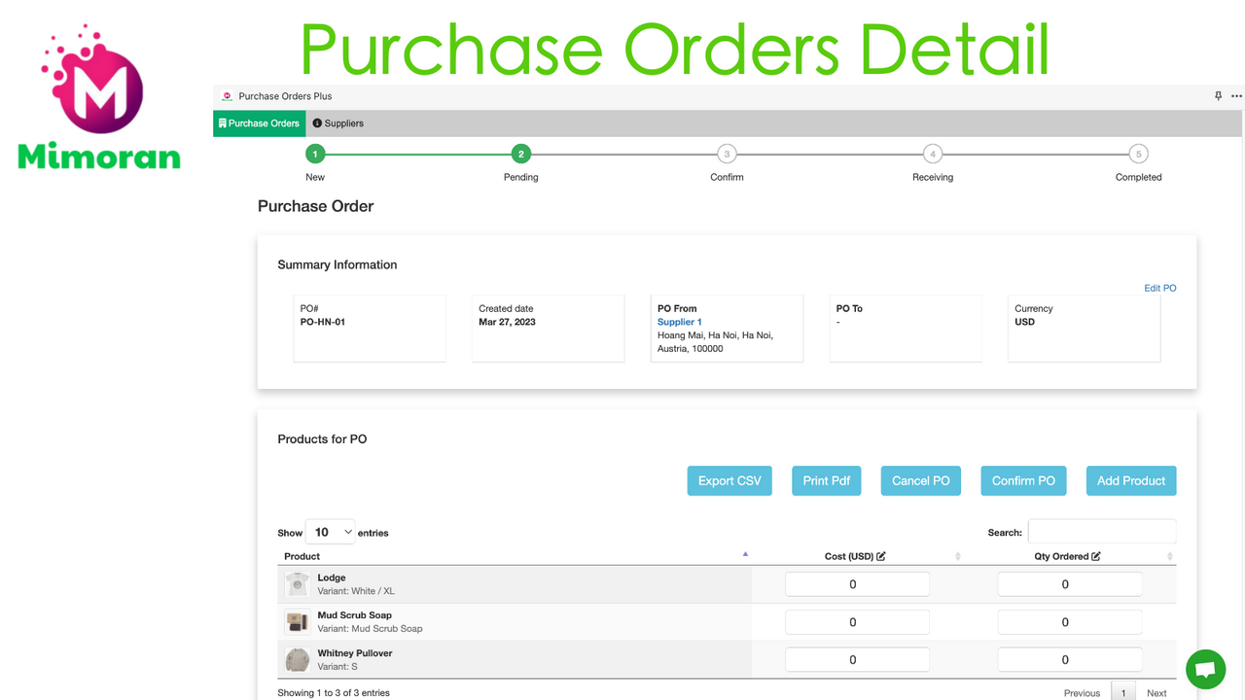Open the green chat bubble widget

point(1205,669)
